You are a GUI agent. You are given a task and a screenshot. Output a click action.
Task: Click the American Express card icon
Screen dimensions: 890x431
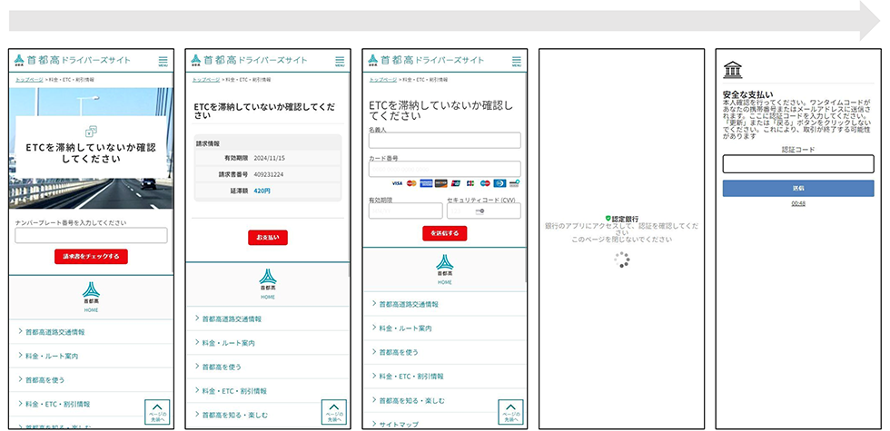click(426, 183)
